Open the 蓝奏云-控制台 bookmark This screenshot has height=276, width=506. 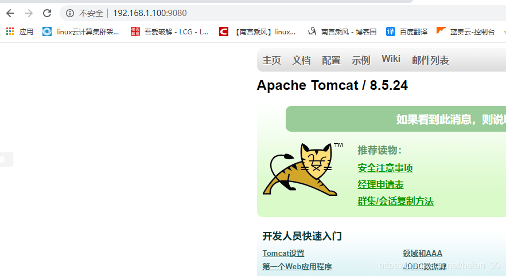click(465, 31)
